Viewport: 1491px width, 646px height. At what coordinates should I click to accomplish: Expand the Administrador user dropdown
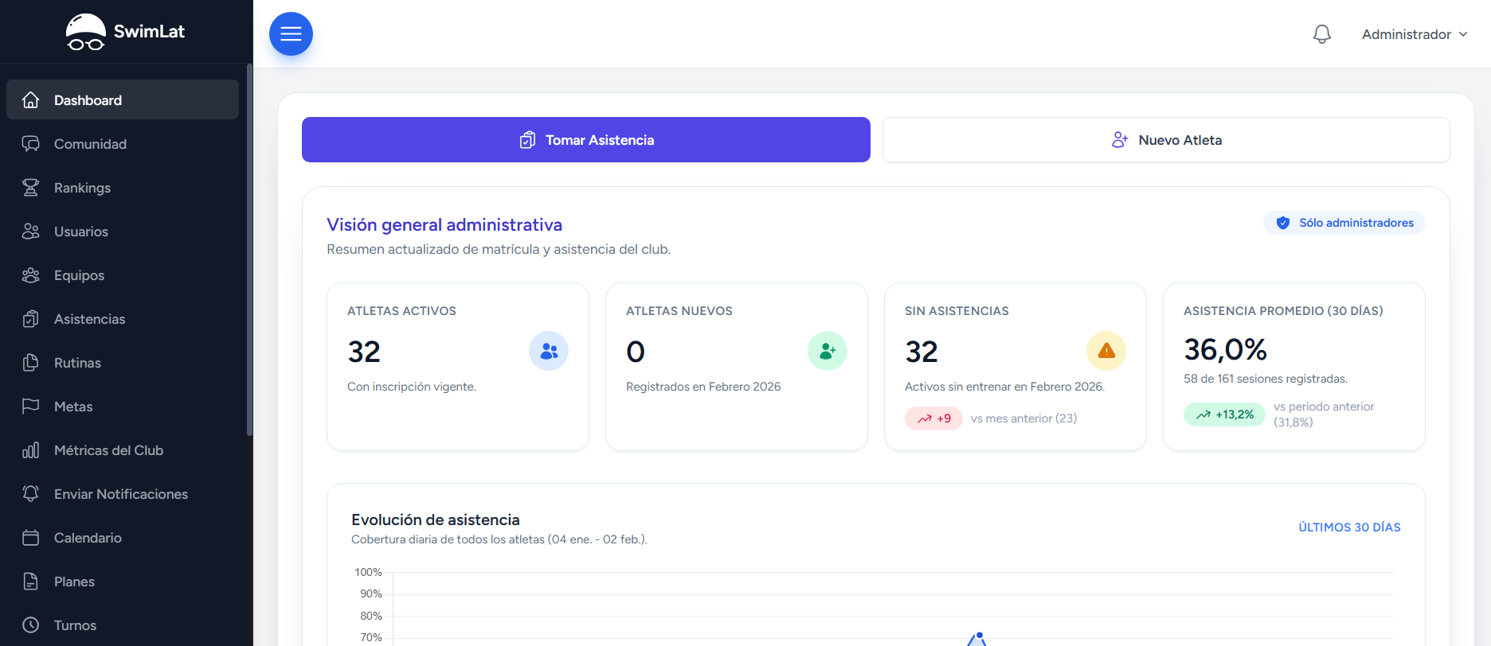[x=1414, y=34]
